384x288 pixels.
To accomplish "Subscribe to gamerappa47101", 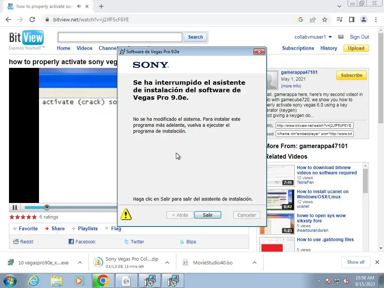I will pyautogui.click(x=351, y=75).
